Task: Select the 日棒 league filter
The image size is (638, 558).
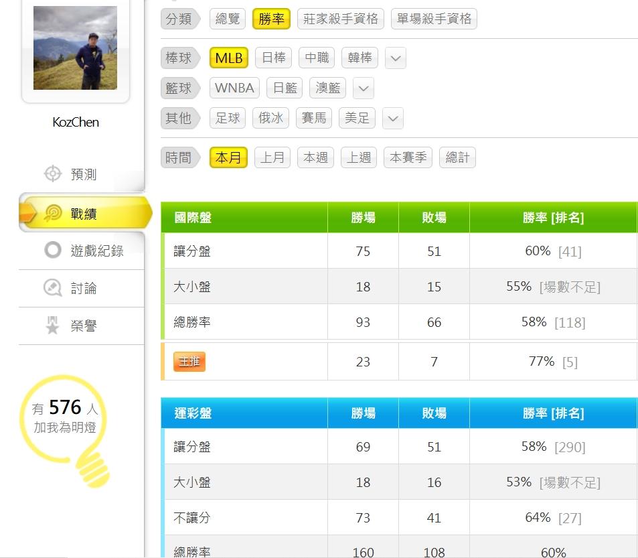Action: tap(273, 58)
